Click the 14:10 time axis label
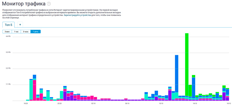 point(195,103)
